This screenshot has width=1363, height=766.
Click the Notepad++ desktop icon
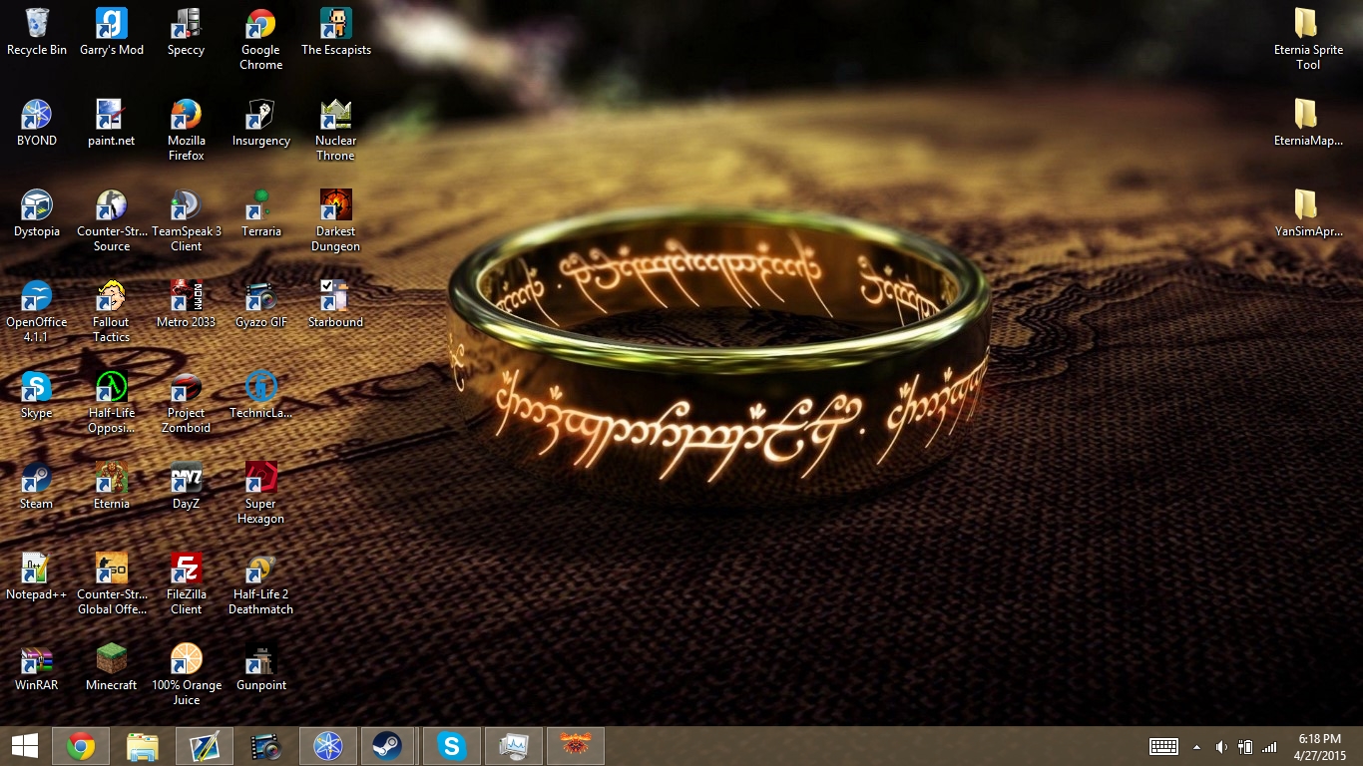point(37,576)
